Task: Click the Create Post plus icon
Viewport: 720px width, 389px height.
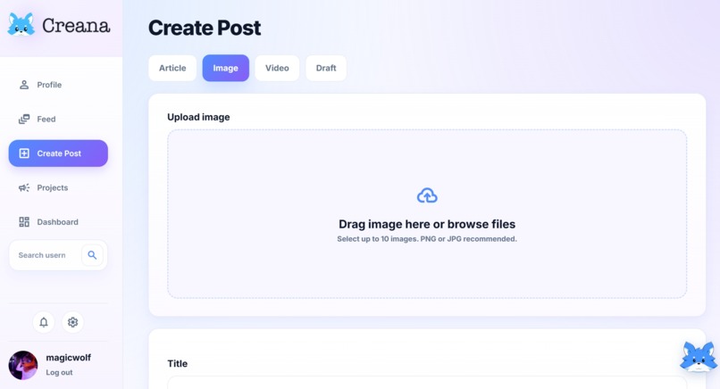Action: tap(24, 153)
